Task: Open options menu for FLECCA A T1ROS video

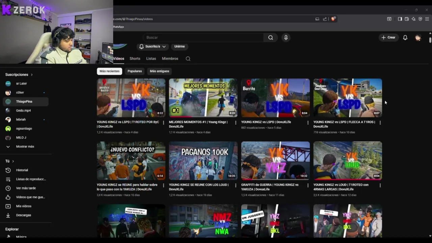Action: point(380,123)
